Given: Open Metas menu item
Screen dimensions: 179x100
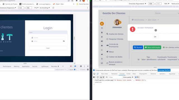Looking at the screenshot, I should [110, 52].
